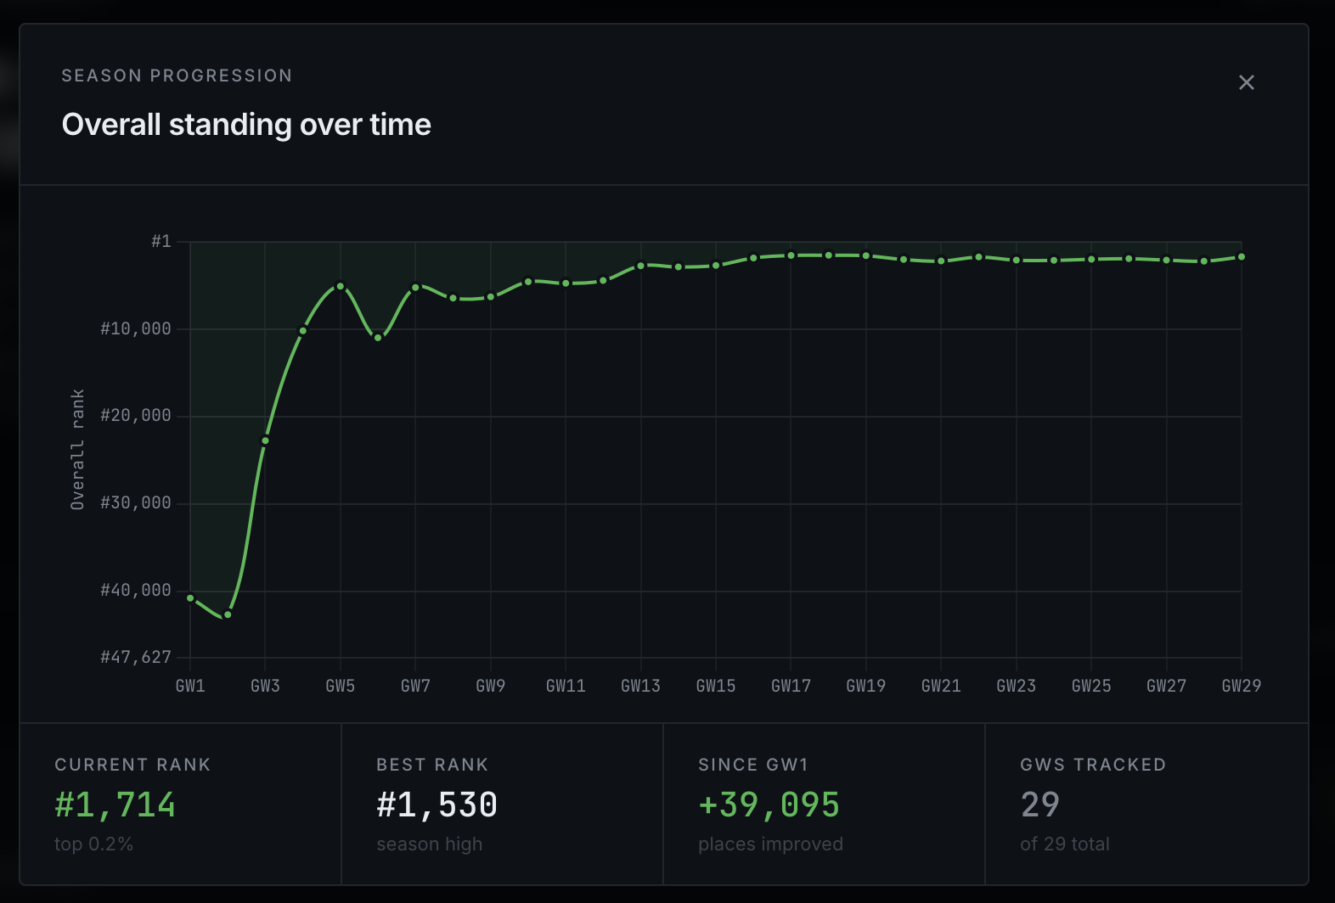Click the '#30,000' y-axis label
The width and height of the screenshot is (1335, 903).
click(136, 502)
